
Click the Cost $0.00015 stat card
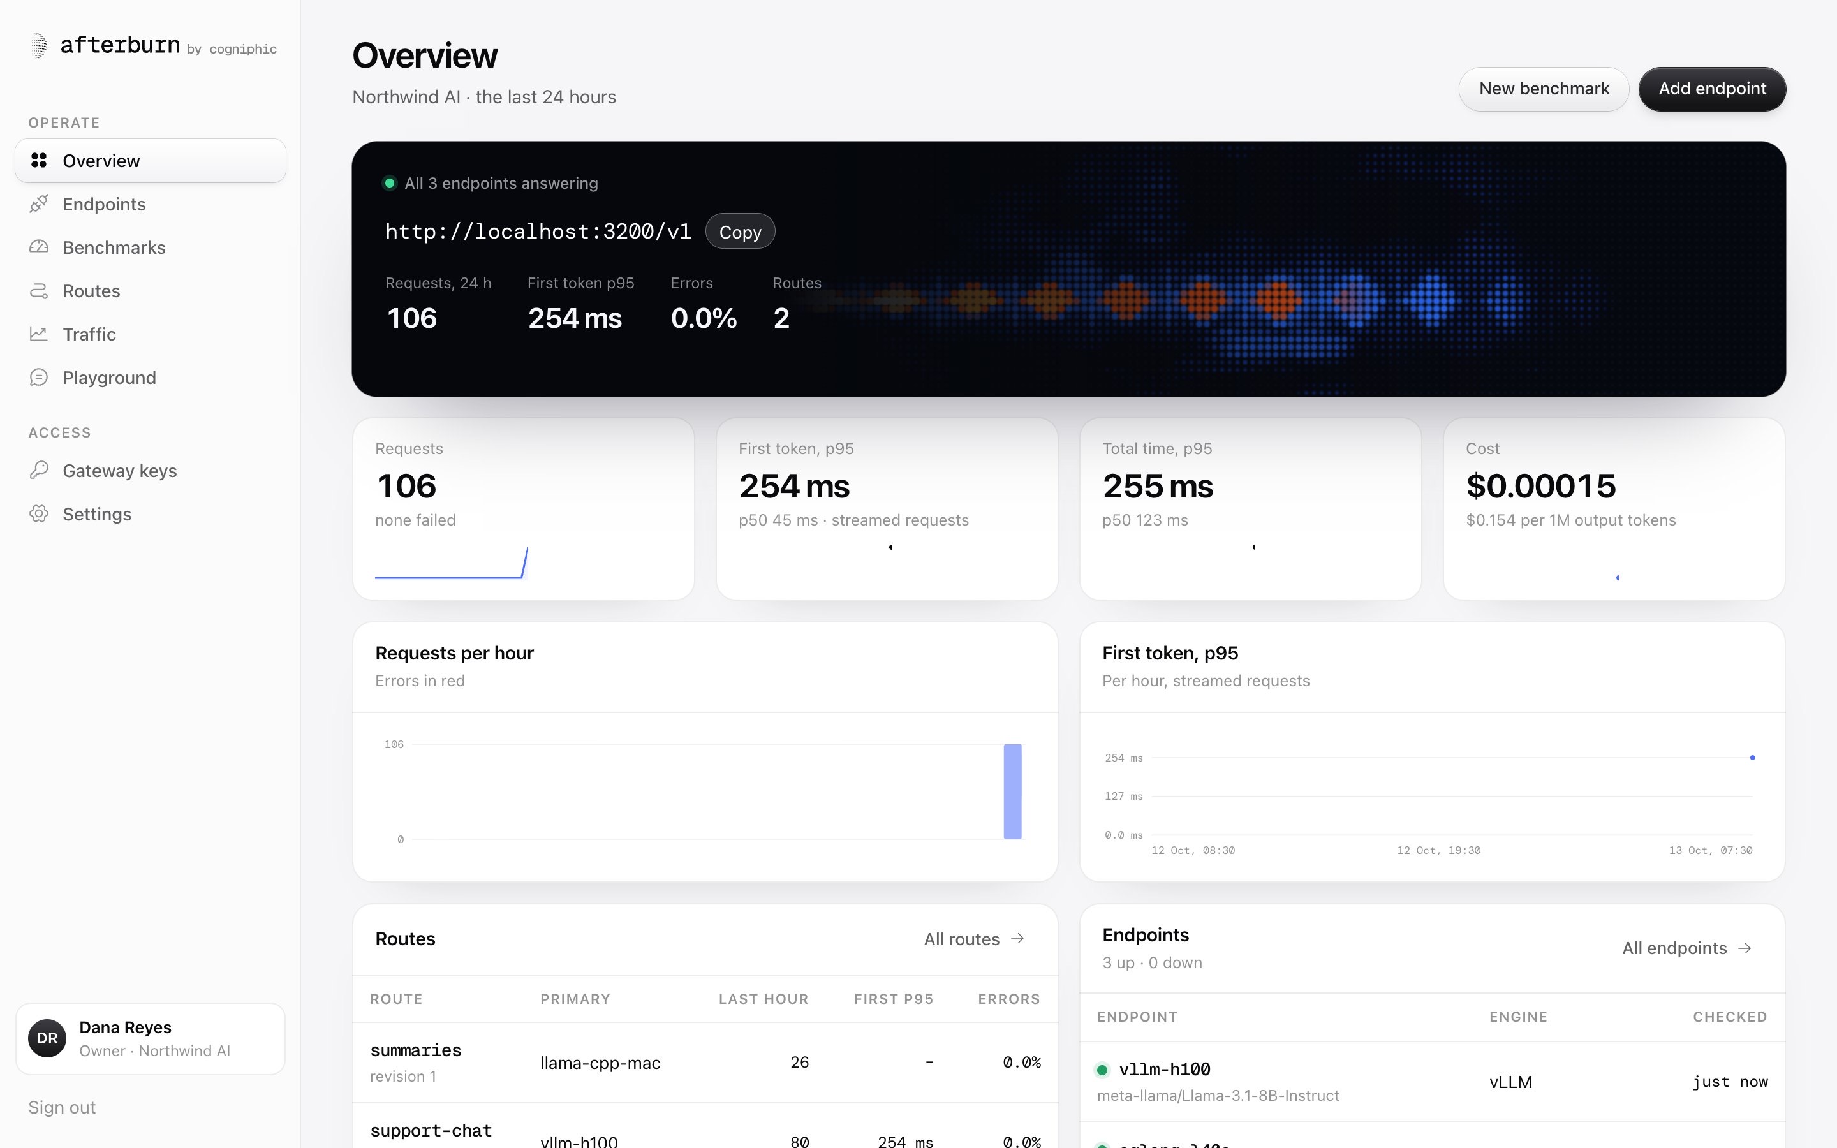1614,509
